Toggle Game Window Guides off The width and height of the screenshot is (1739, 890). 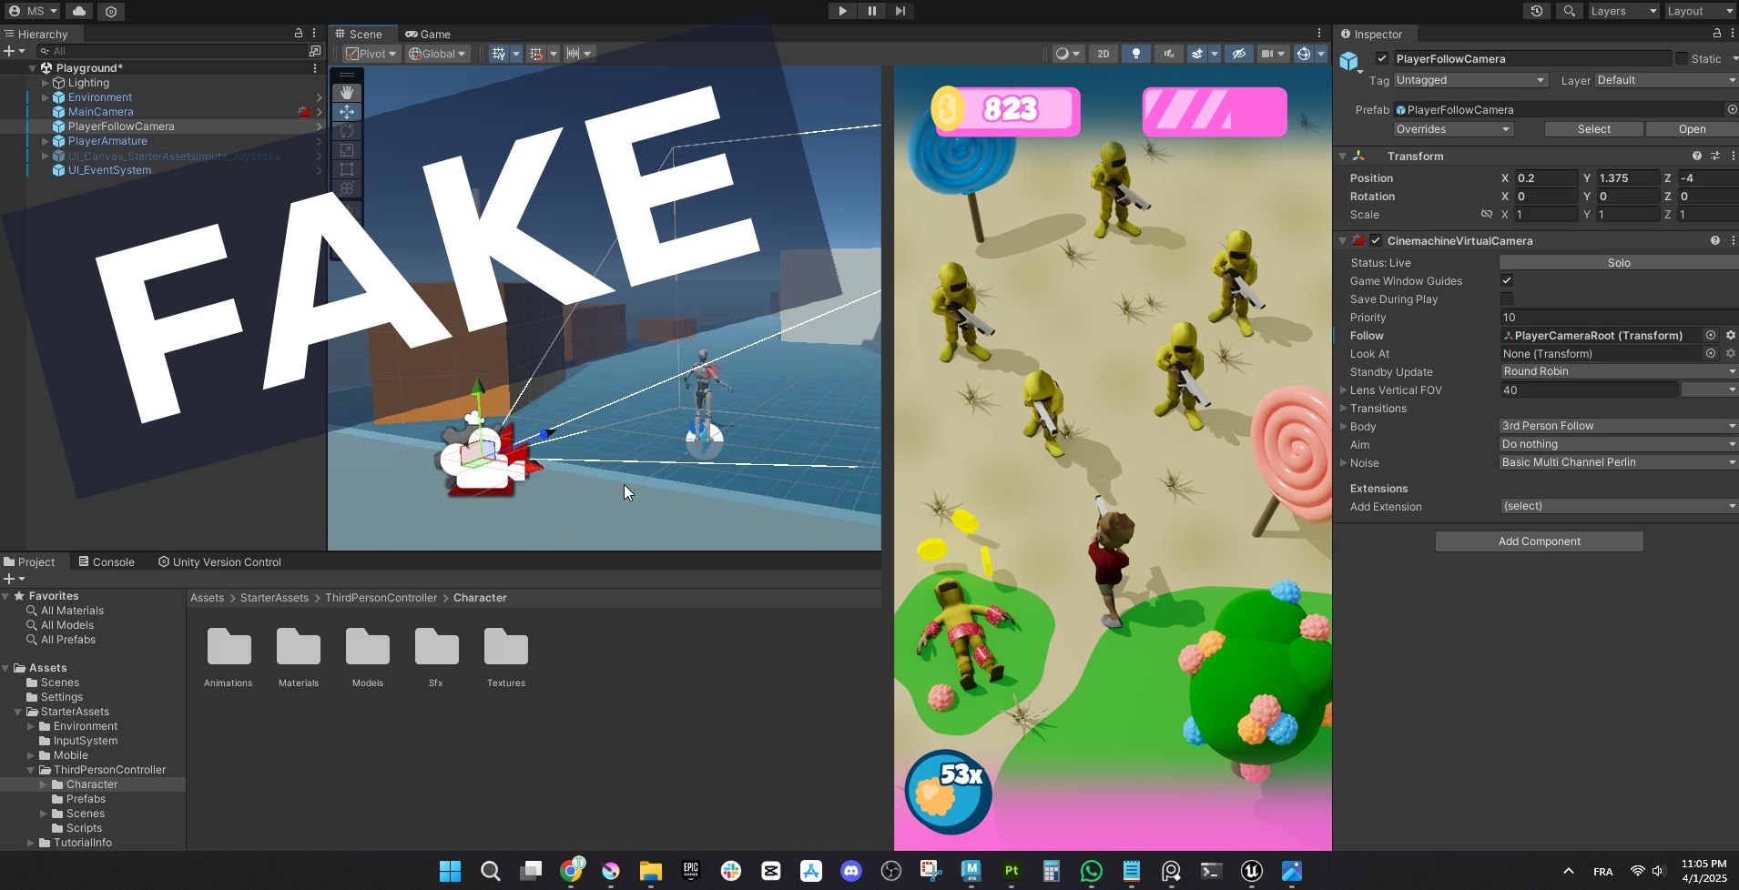1508,280
